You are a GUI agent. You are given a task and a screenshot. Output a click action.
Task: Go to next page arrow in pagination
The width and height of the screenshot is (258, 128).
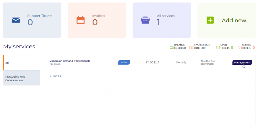click(x=60, y=76)
